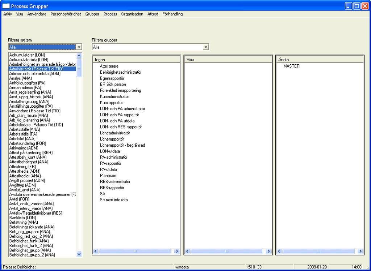Screen dimensions: 371x271
Task: Select ER Sök person group
Action: click(x=113, y=85)
